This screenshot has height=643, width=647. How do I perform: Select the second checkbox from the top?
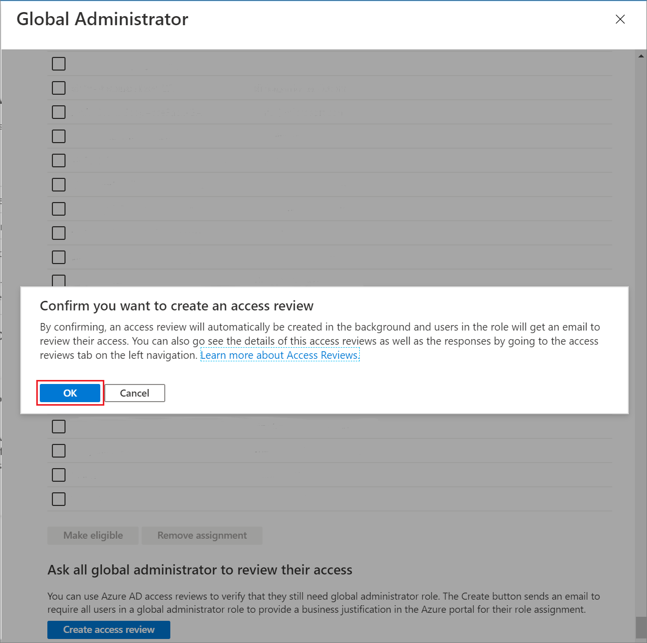pyautogui.click(x=59, y=88)
